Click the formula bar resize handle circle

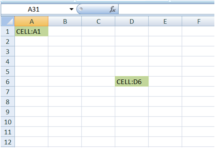[81, 9]
